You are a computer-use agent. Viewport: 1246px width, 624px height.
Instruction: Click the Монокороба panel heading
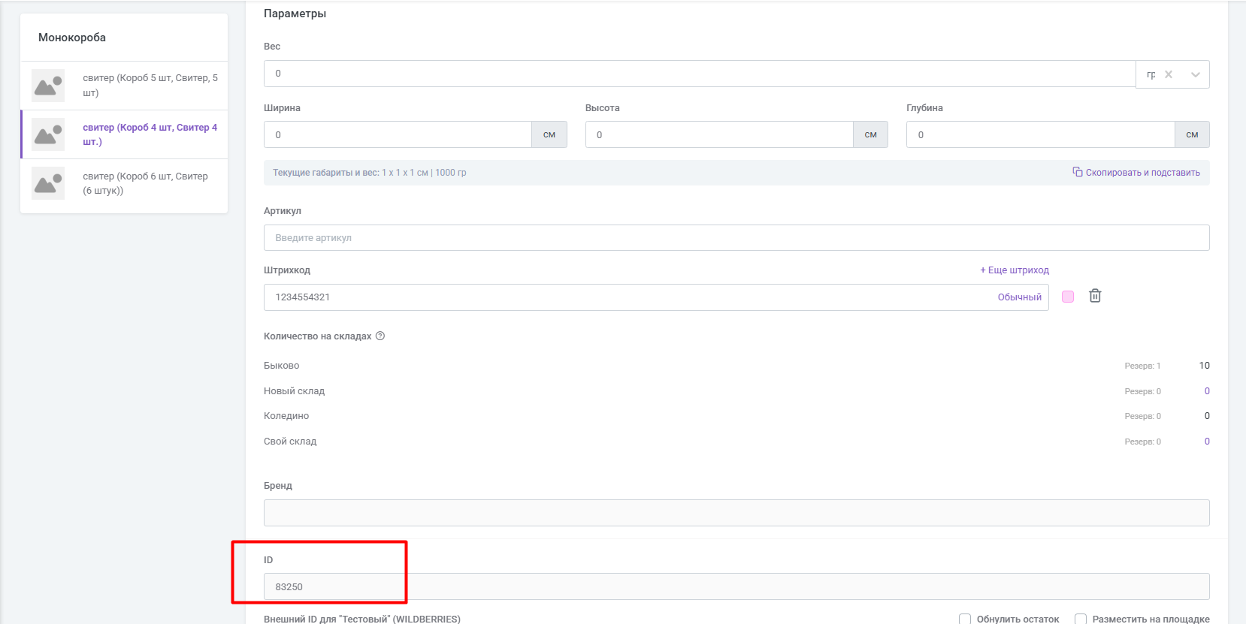(72, 38)
